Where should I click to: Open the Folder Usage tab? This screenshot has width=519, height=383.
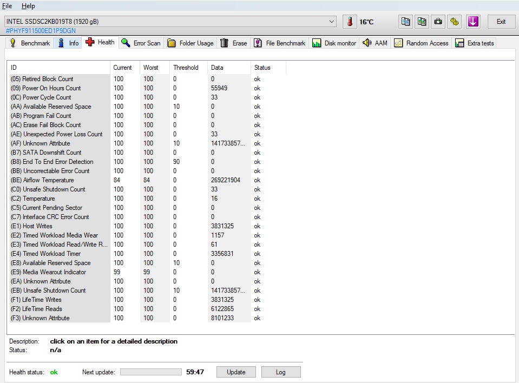click(190, 43)
